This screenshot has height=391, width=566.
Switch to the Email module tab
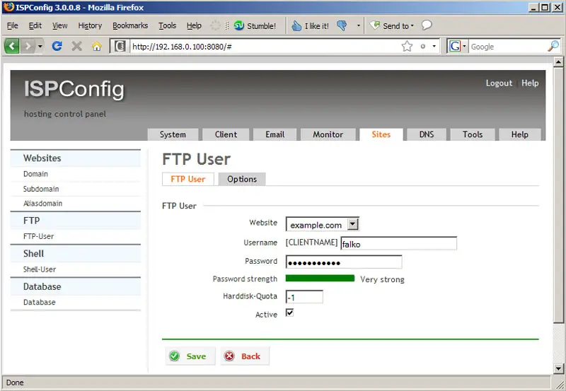pyautogui.click(x=275, y=134)
